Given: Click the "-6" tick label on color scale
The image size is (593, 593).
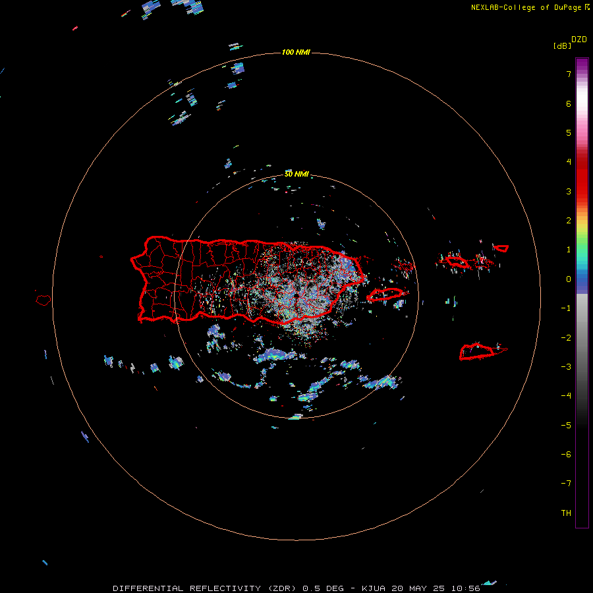Looking at the screenshot, I should click(x=566, y=455).
